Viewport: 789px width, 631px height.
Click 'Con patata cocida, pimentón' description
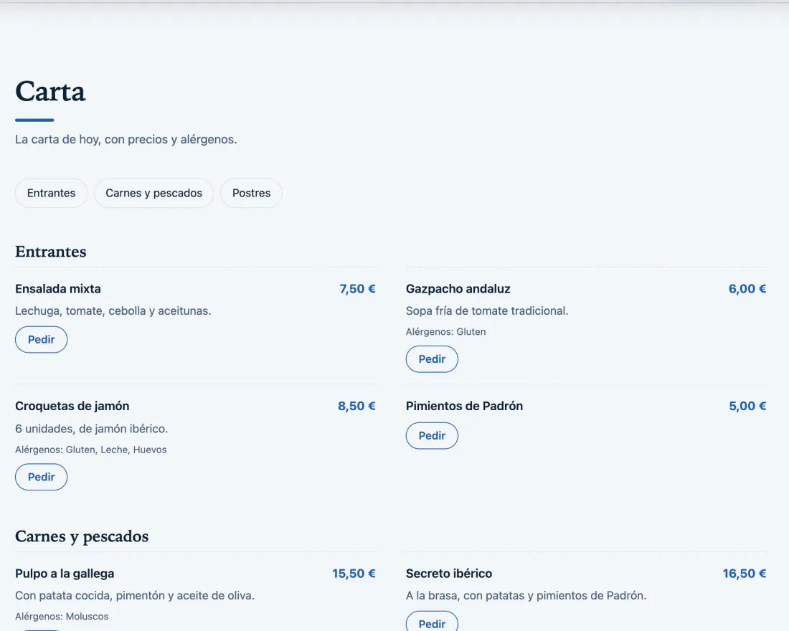coord(135,596)
